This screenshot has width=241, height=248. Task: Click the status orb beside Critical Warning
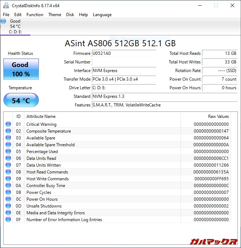[8, 124]
